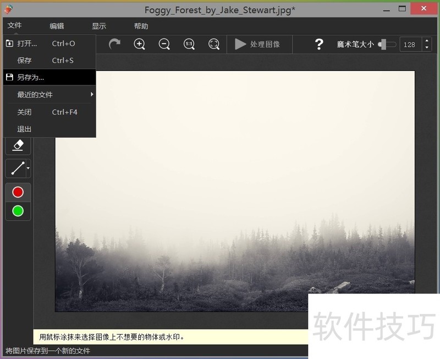
Task: Select the red marker tool
Action: click(x=18, y=192)
